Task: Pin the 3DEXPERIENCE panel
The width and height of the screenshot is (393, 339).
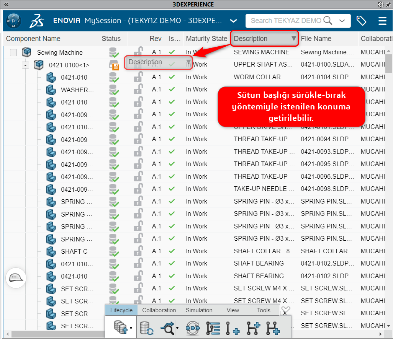Action: pos(388,5)
